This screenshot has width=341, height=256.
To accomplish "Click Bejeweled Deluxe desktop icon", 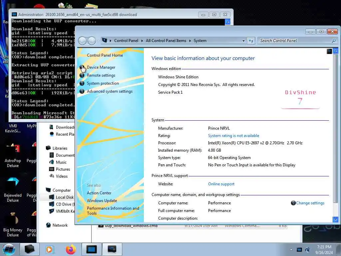I will tap(13, 190).
